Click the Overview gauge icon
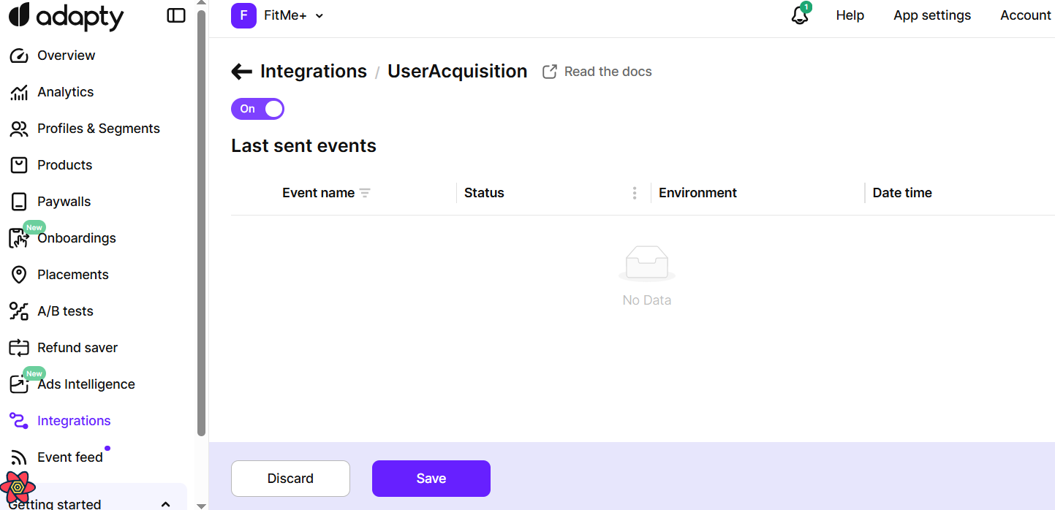 tap(19, 56)
